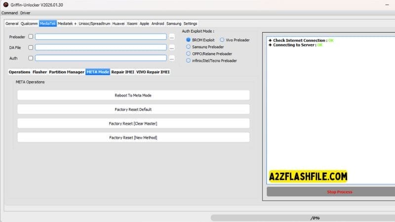395x222 pixels.
Task: Click the Stop Process button
Action: [331, 192]
